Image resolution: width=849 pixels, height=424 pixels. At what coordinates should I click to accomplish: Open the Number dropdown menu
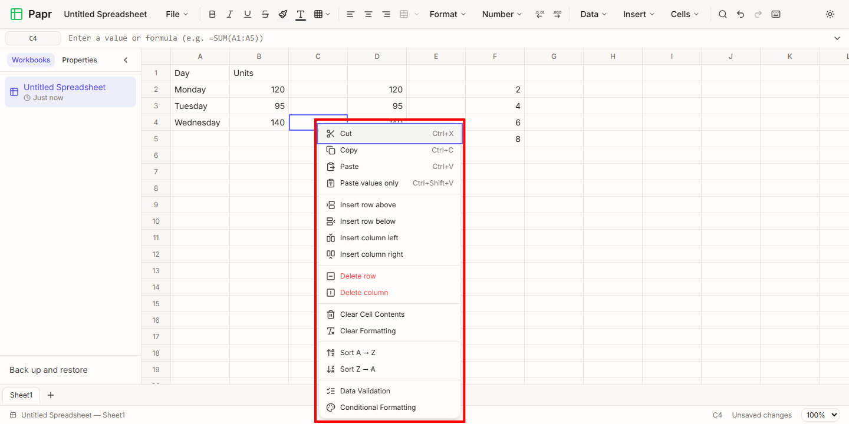point(502,14)
